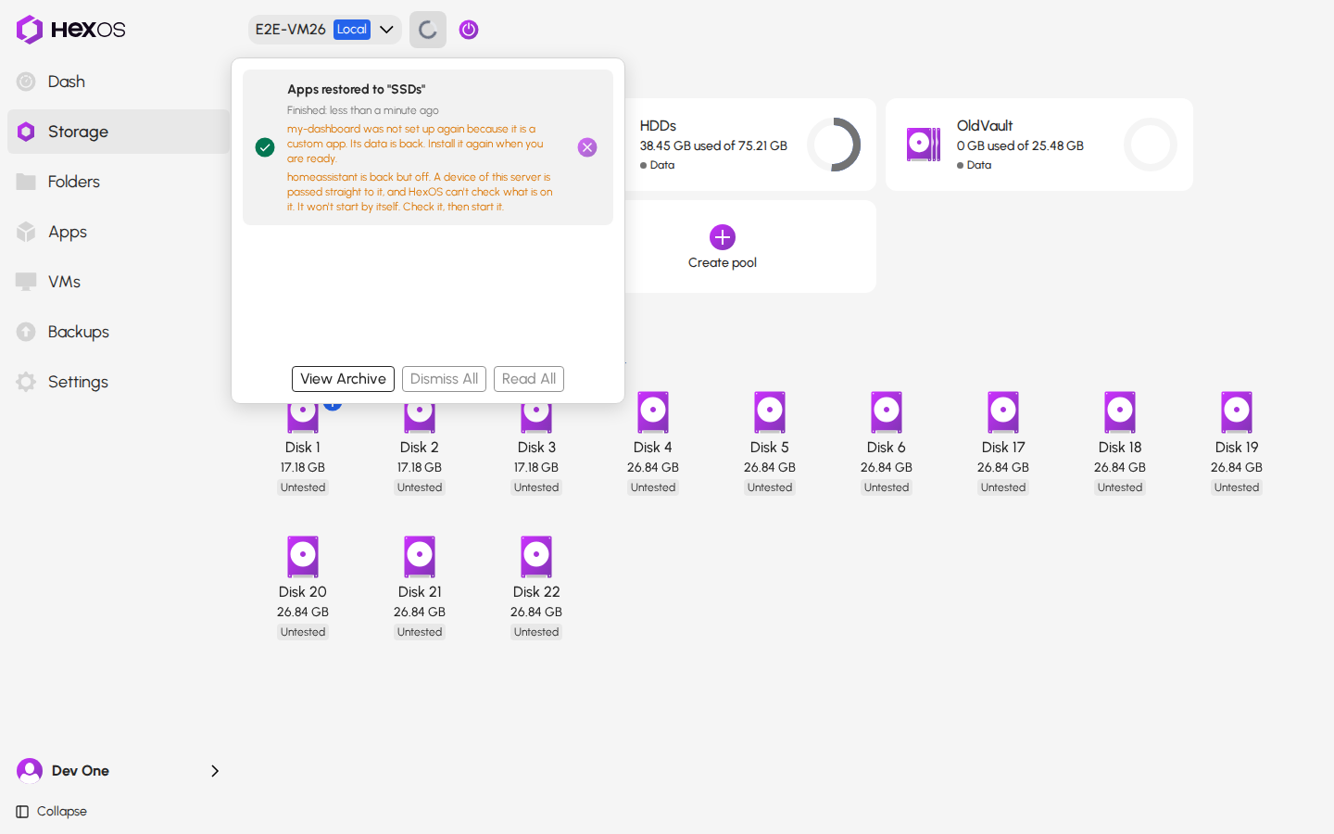This screenshot has height=834, width=1334.
Task: Select the Disk 21 icon
Action: pos(420,557)
